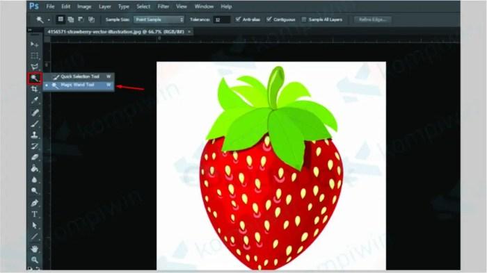Choose New selection mode in options bar
Image resolution: width=487 pixels, height=273 pixels.
point(61,19)
